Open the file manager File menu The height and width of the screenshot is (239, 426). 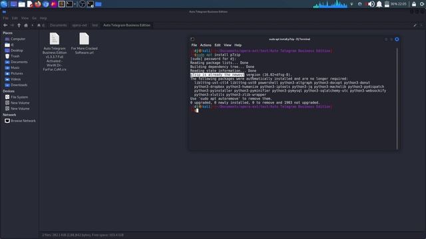5,18
